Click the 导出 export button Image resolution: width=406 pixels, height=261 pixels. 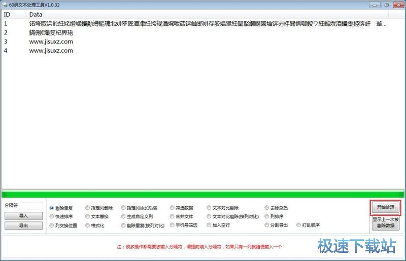coord(23,226)
